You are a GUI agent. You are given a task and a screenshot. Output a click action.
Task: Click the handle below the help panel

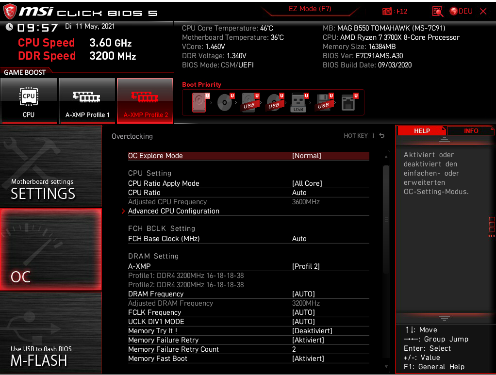coord(445,318)
